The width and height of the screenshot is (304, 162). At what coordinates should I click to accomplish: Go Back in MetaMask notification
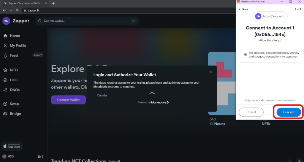pos(243,9)
